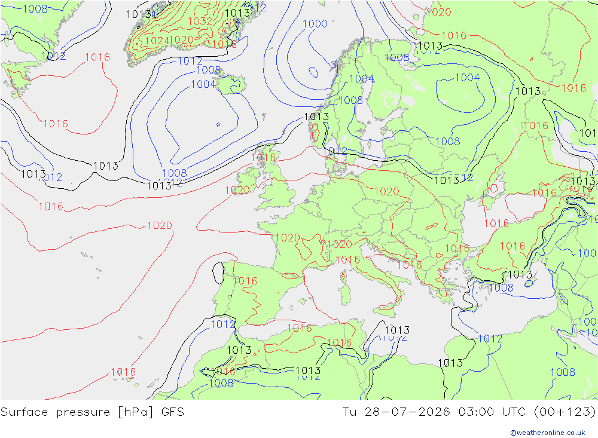Click the red 1020 label in the mid-Atlantic
Screen dimensions: 598x438
(160, 225)
